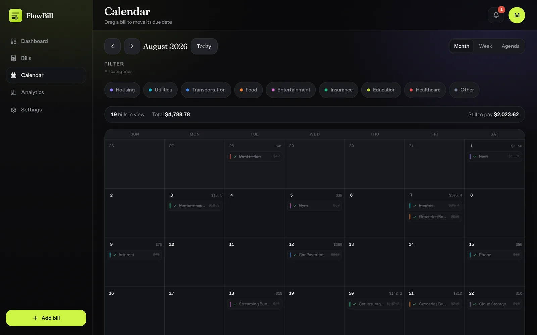The width and height of the screenshot is (537, 335).
Task: Go to next month arrow
Action: (x=132, y=46)
